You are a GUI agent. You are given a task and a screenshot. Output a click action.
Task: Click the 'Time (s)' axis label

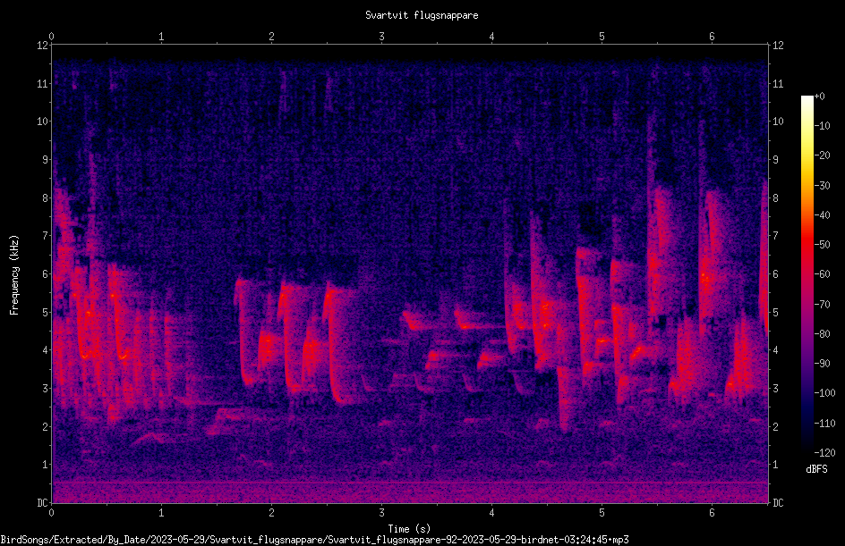point(409,529)
